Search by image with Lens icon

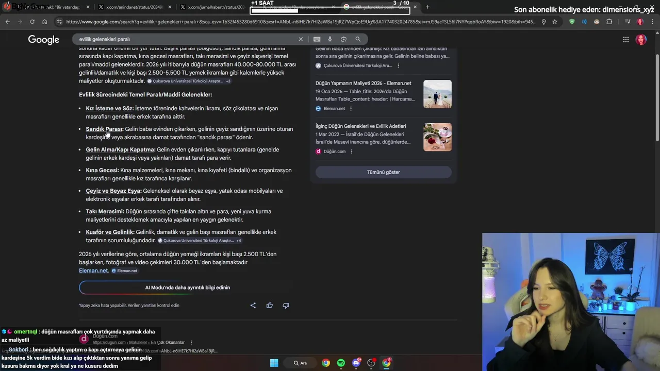pyautogui.click(x=344, y=39)
